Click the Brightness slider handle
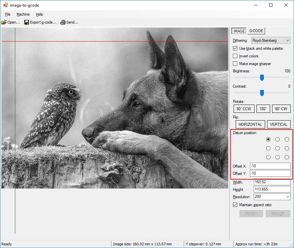This screenshot has width=294, height=248. [x=262, y=78]
